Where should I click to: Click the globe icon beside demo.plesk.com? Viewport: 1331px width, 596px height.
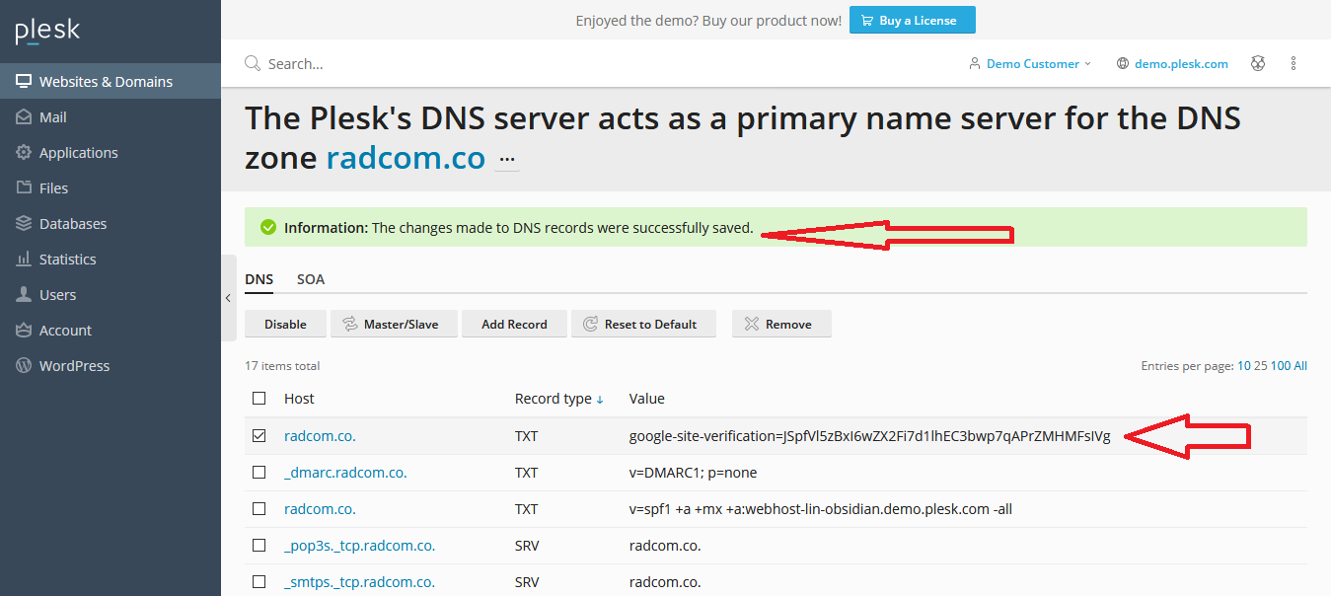tap(1123, 63)
